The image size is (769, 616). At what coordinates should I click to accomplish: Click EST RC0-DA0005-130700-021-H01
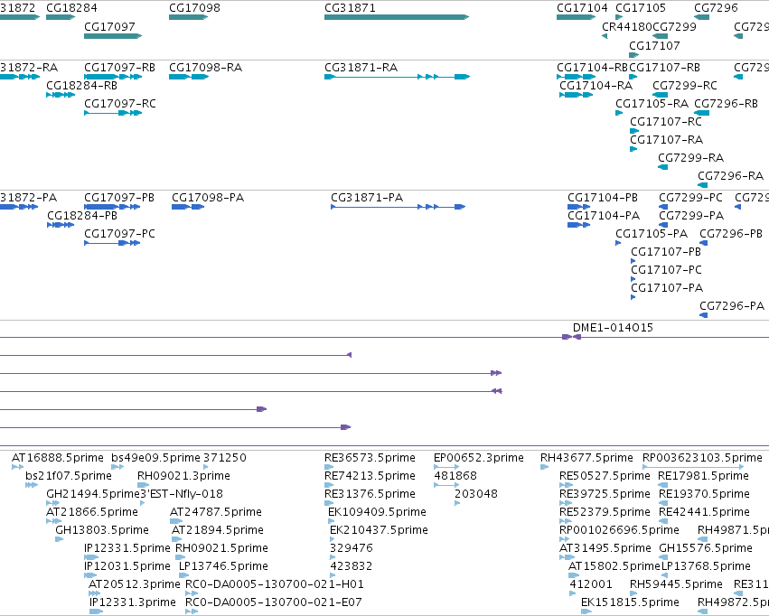click(192, 594)
